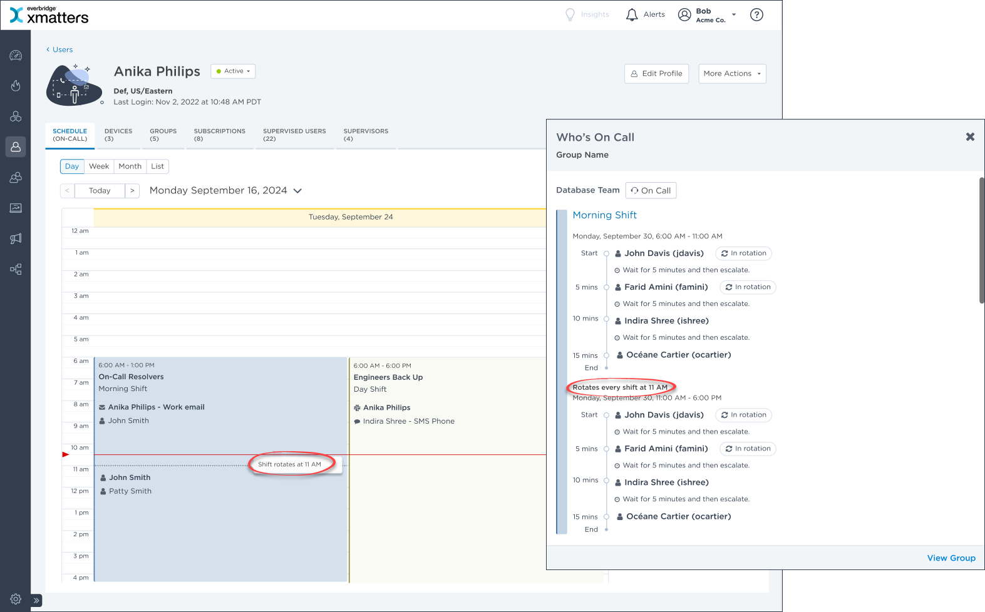985x612 pixels.
Task: Select Month calendar view
Action: pyautogui.click(x=130, y=166)
